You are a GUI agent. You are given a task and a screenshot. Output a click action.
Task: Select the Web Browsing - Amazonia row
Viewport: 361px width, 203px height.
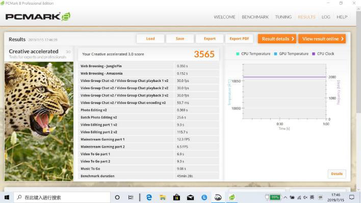click(148, 73)
